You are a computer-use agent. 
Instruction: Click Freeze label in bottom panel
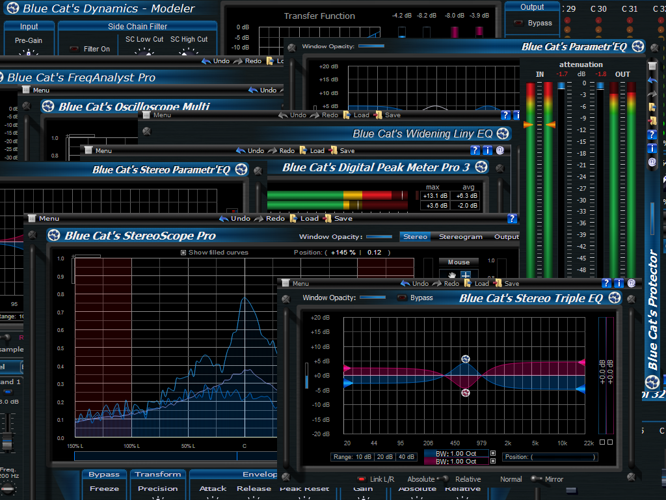[104, 488]
